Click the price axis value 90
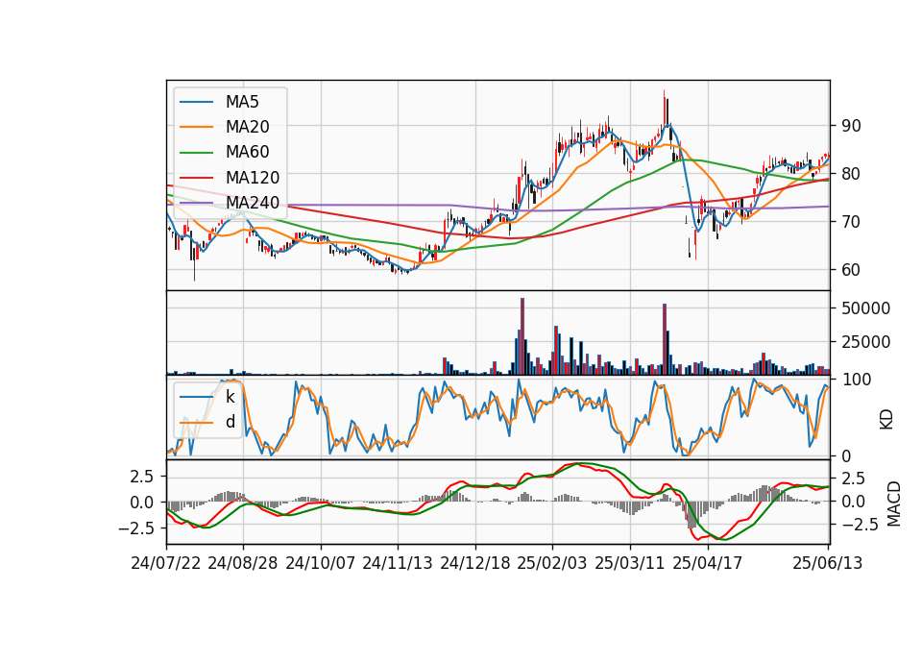 851,126
